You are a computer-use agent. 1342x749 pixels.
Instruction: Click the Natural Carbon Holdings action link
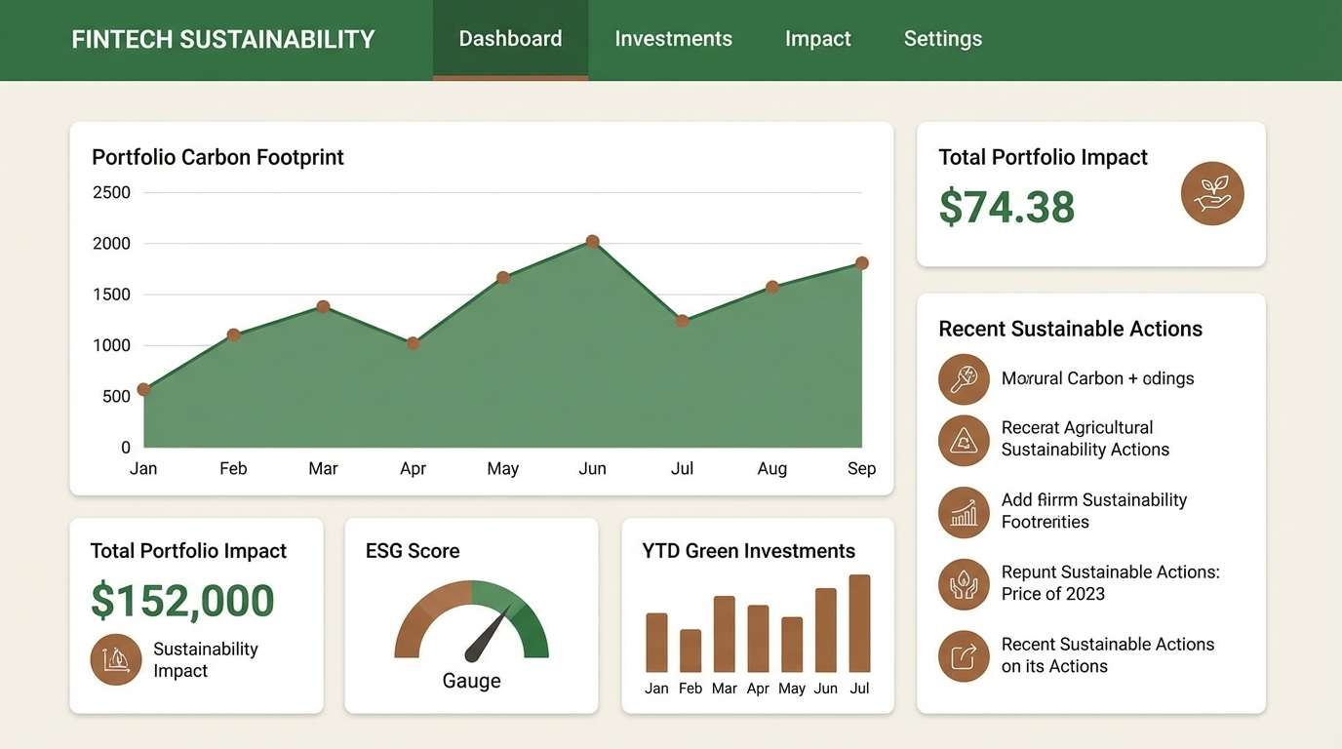pyautogui.click(x=1097, y=378)
